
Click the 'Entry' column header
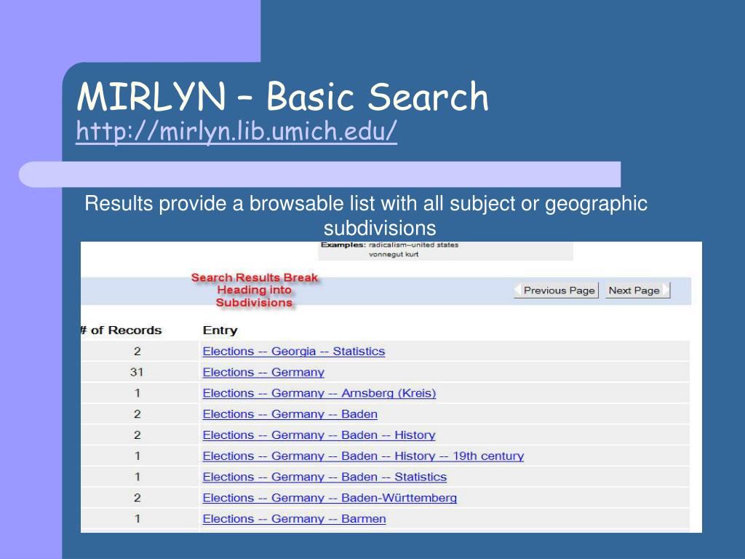point(220,330)
